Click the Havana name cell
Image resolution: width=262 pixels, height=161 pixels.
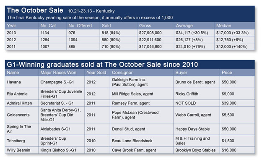(14, 82)
